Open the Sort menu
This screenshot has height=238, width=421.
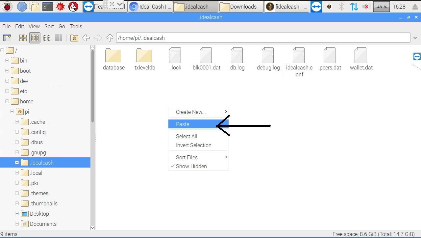[49, 26]
